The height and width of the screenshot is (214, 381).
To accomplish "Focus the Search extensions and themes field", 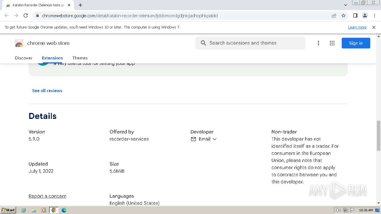I will pyautogui.click(x=250, y=43).
